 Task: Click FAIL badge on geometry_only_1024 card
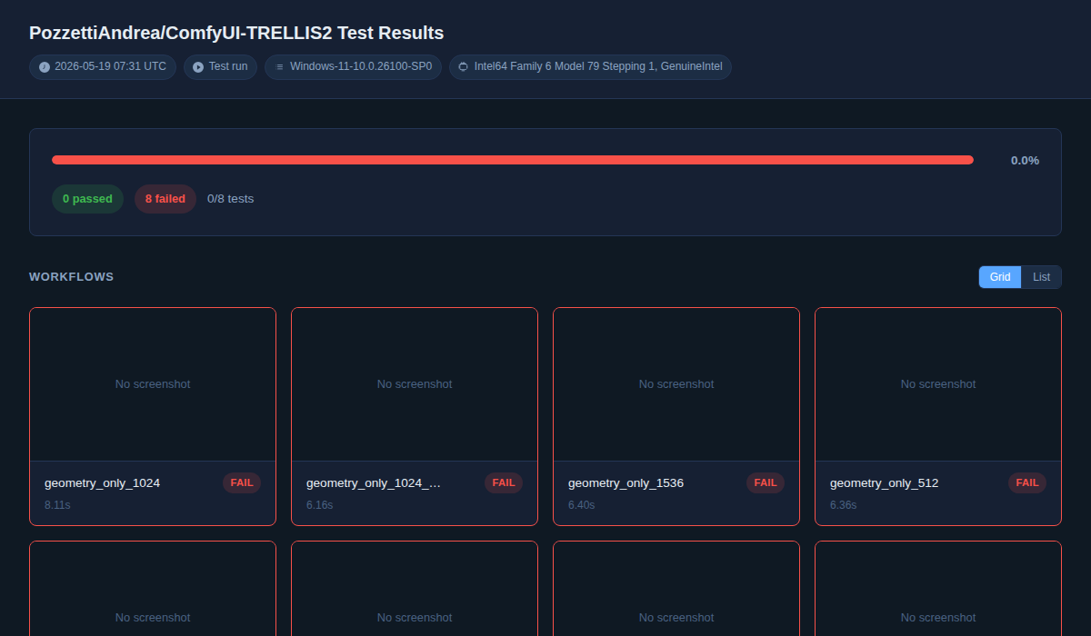point(242,483)
